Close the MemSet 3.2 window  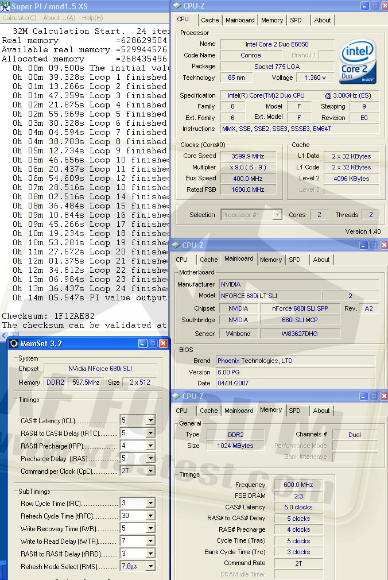(164, 343)
